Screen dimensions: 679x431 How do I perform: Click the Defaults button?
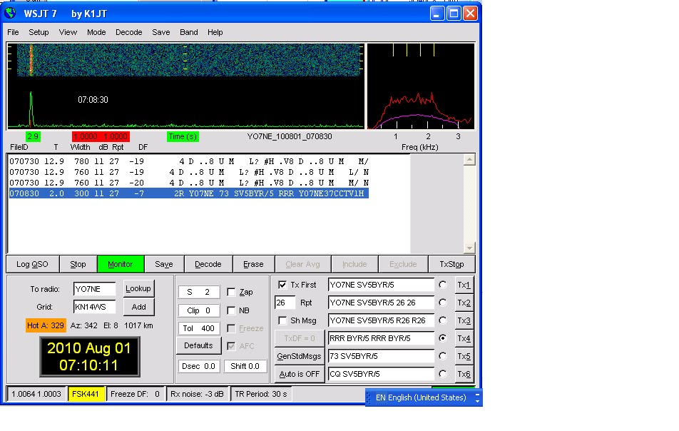[198, 345]
